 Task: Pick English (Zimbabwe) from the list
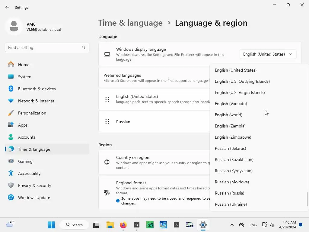(x=259, y=137)
